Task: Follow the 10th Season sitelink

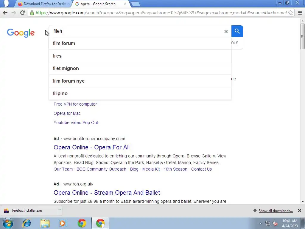Action: [175, 169]
